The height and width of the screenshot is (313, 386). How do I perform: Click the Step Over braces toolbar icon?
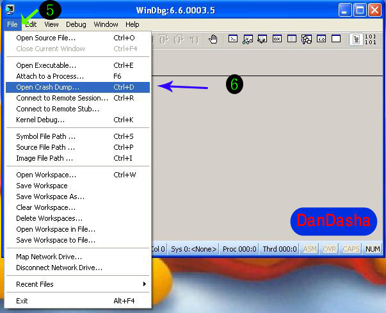click(x=164, y=40)
